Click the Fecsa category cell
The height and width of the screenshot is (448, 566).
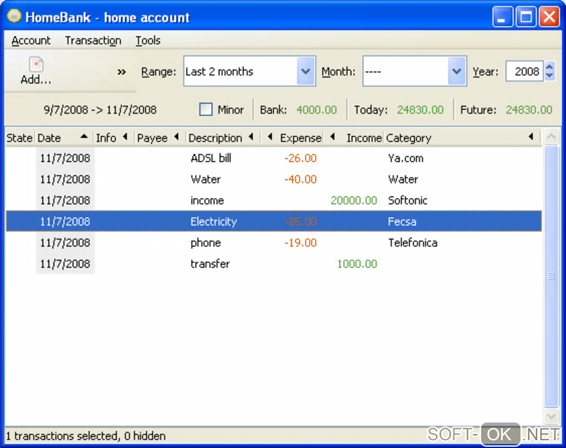[402, 221]
